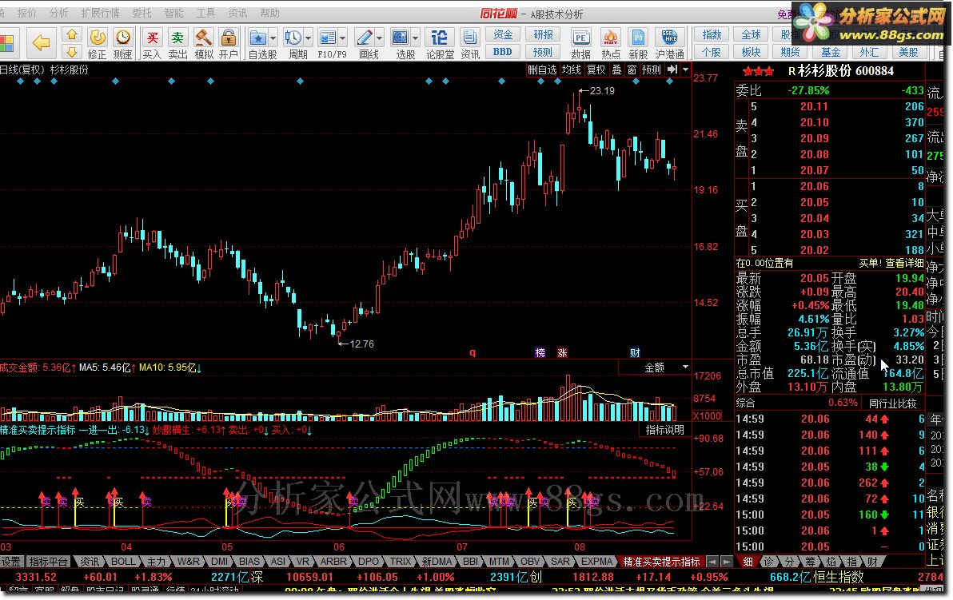Open the 报价 menu
Screen dimensions: 953x600
click(x=26, y=13)
